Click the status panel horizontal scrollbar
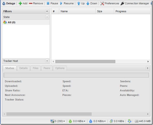Screen dimensions: 153x125 [x=49, y=114]
